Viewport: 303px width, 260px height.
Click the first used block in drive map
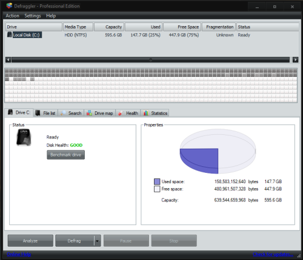point(7,71)
